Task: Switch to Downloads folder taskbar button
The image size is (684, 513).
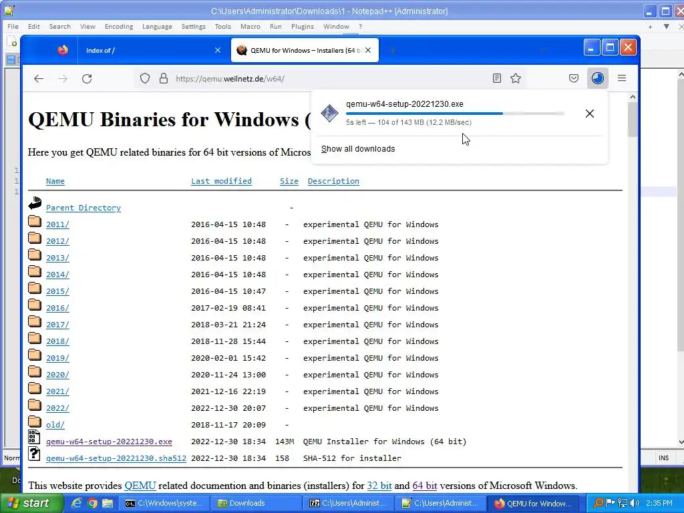Action: [254, 503]
